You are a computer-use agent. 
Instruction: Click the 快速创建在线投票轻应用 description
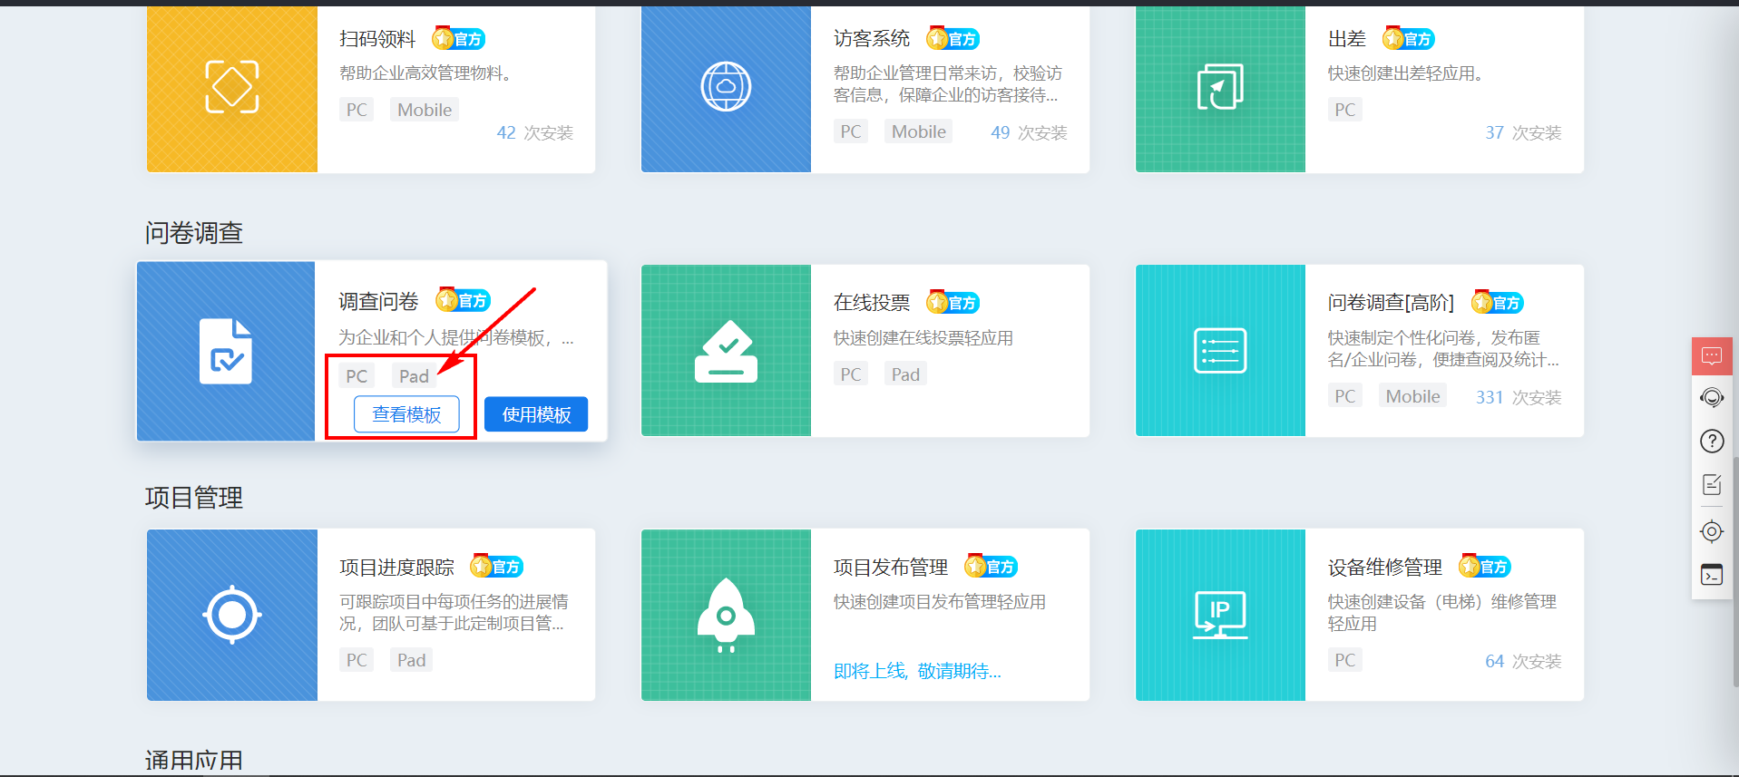coord(923,338)
